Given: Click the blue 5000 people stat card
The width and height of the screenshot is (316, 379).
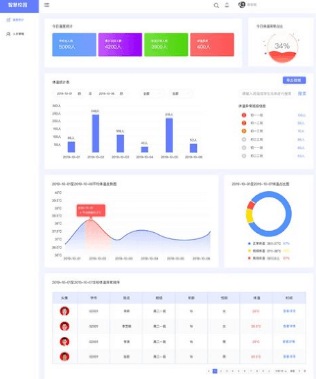Looking at the screenshot, I should [x=74, y=45].
